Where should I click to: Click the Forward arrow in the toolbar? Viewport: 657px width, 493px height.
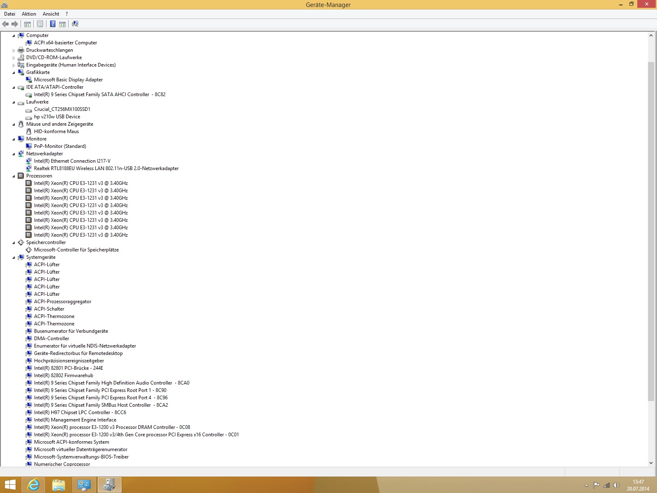(x=15, y=24)
